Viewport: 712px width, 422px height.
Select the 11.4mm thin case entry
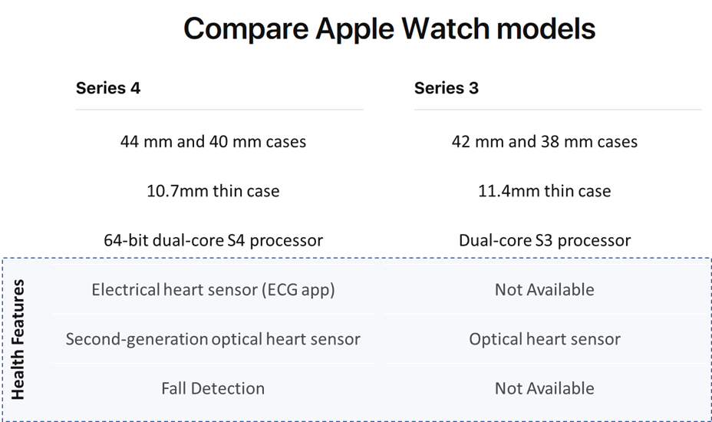[545, 191]
